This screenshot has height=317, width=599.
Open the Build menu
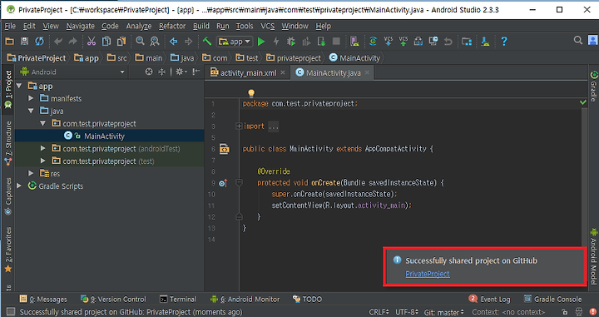click(x=201, y=26)
